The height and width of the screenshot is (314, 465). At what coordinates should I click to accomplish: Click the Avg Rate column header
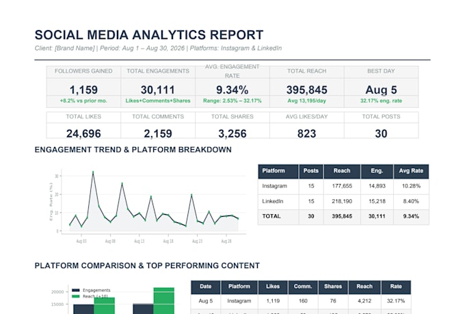(x=411, y=171)
